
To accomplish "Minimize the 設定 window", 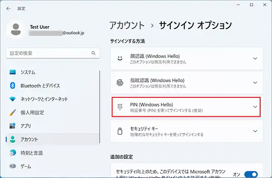I will click(x=238, y=5).
